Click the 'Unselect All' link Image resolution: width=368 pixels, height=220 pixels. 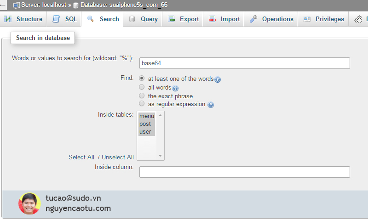[x=118, y=157]
